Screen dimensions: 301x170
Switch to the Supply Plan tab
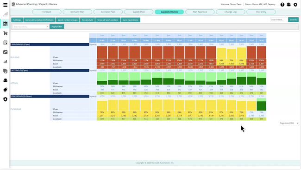[x=138, y=12]
